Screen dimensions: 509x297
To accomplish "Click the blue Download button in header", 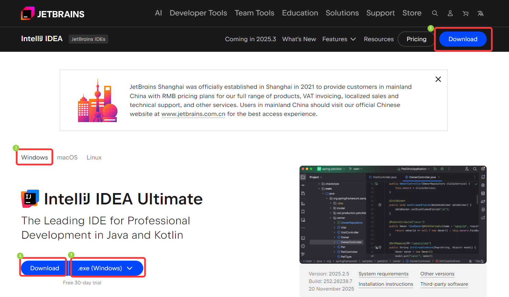I will tap(463, 39).
